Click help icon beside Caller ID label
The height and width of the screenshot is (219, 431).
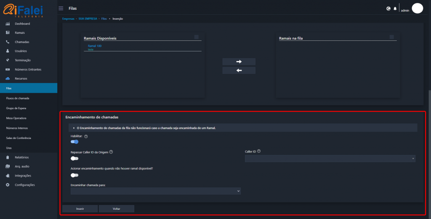click(259, 151)
